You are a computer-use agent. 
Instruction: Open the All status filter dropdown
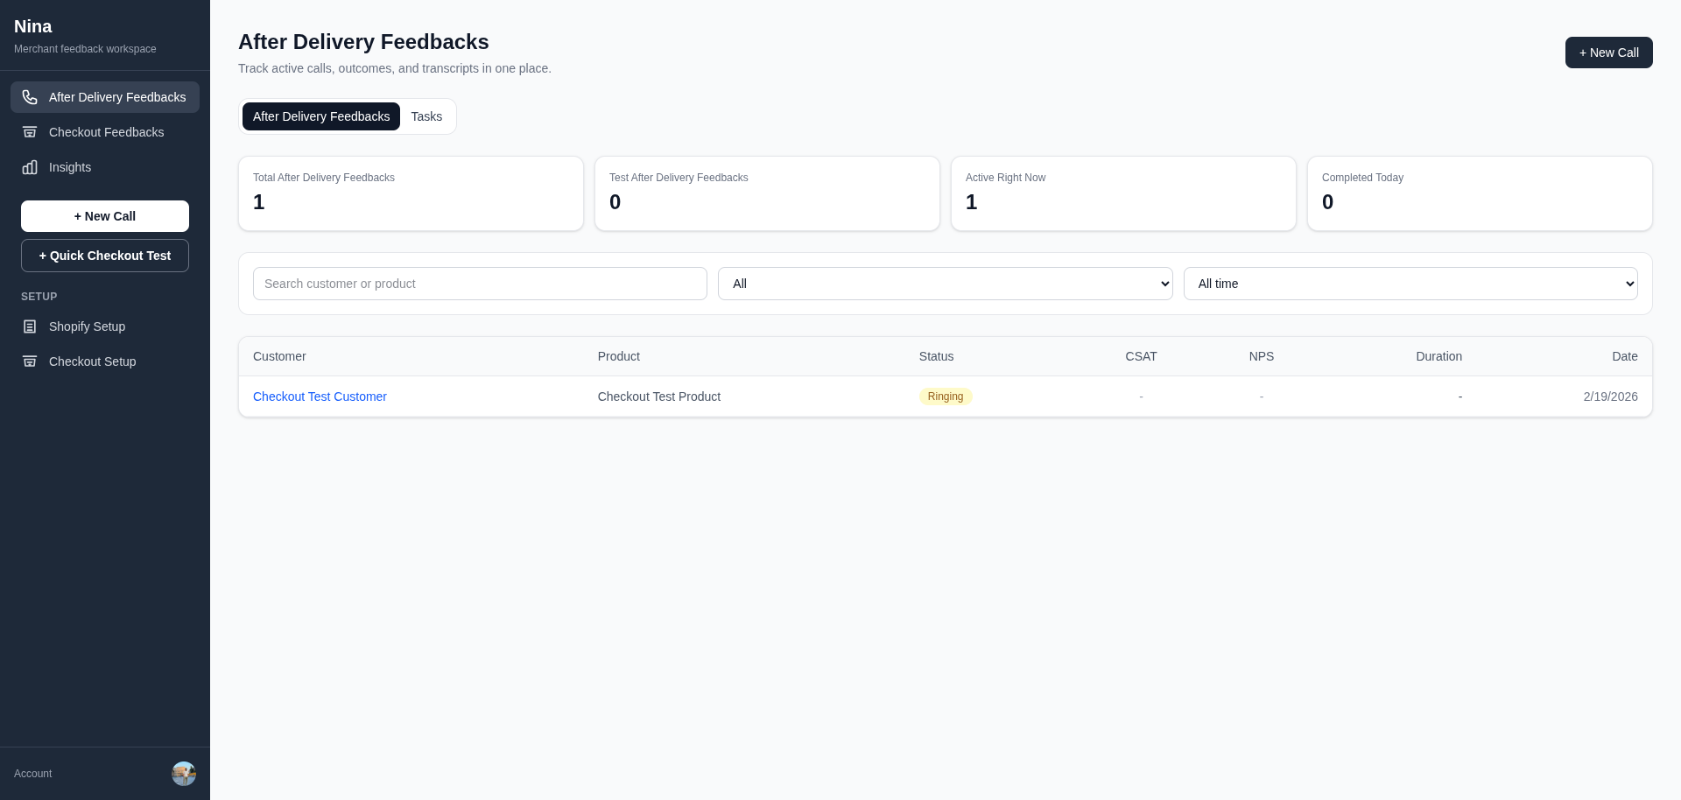click(946, 283)
